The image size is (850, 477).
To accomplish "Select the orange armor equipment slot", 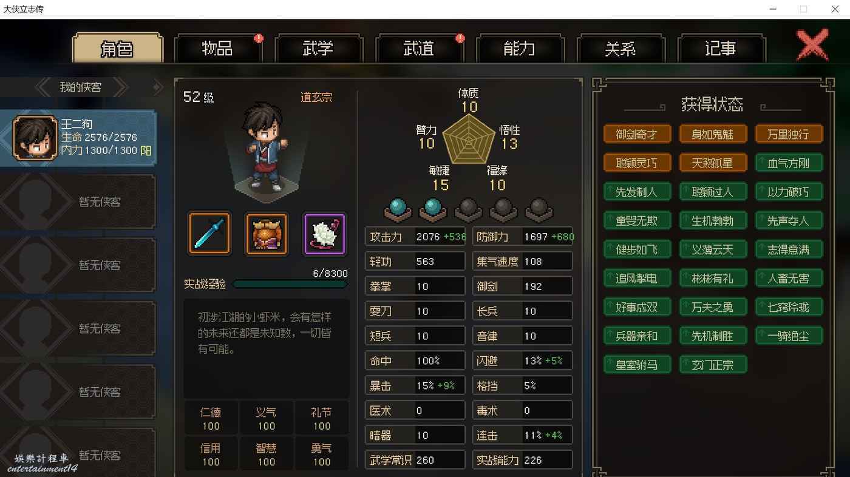I will click(267, 233).
